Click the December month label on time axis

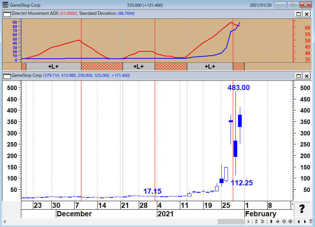coord(74,214)
